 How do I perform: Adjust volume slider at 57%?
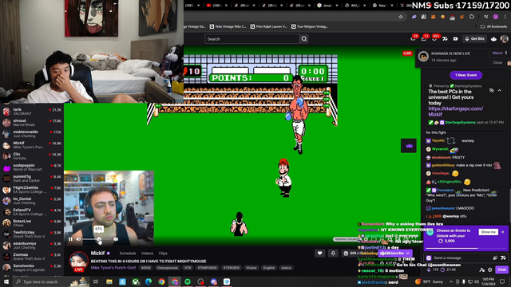99,239
